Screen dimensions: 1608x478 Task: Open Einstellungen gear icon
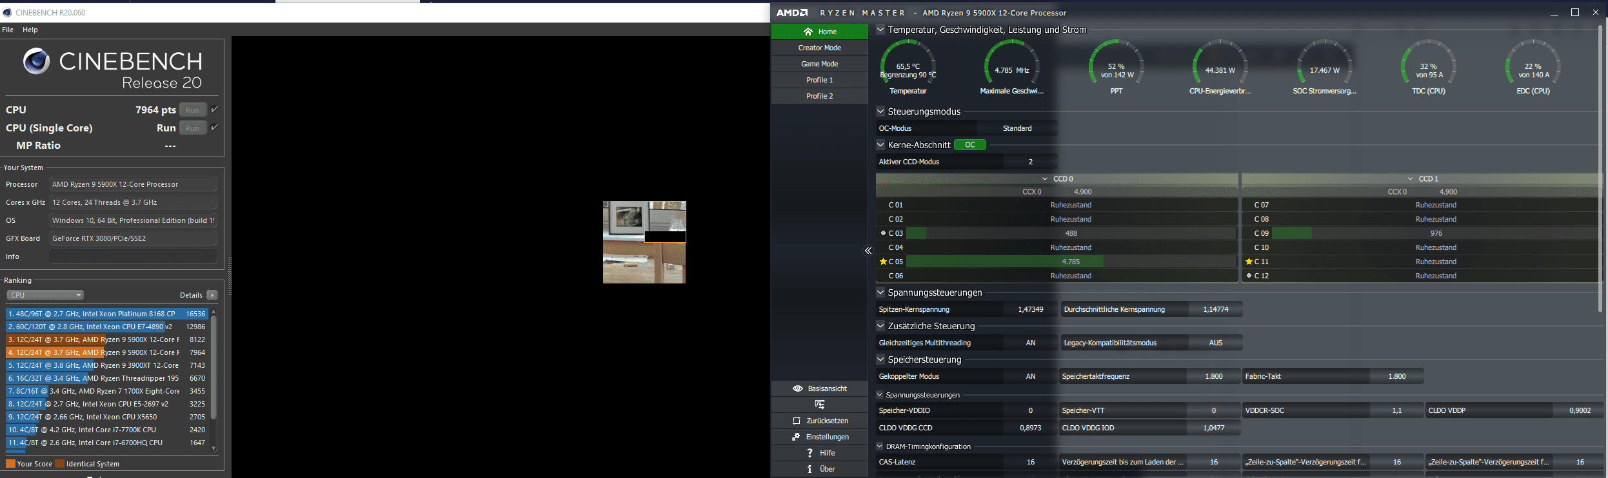pyautogui.click(x=796, y=437)
